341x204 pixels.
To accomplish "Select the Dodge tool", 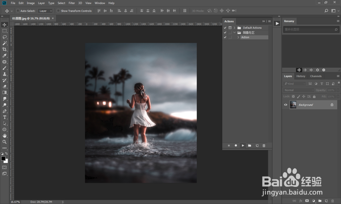I will [x=4, y=105].
